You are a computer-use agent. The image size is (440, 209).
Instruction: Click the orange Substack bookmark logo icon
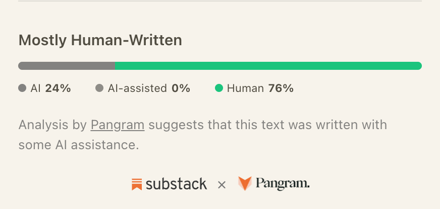point(137,184)
